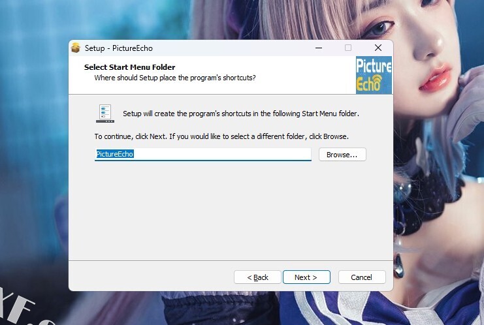
Task: Open the Browse folder dialog
Action: pos(342,155)
